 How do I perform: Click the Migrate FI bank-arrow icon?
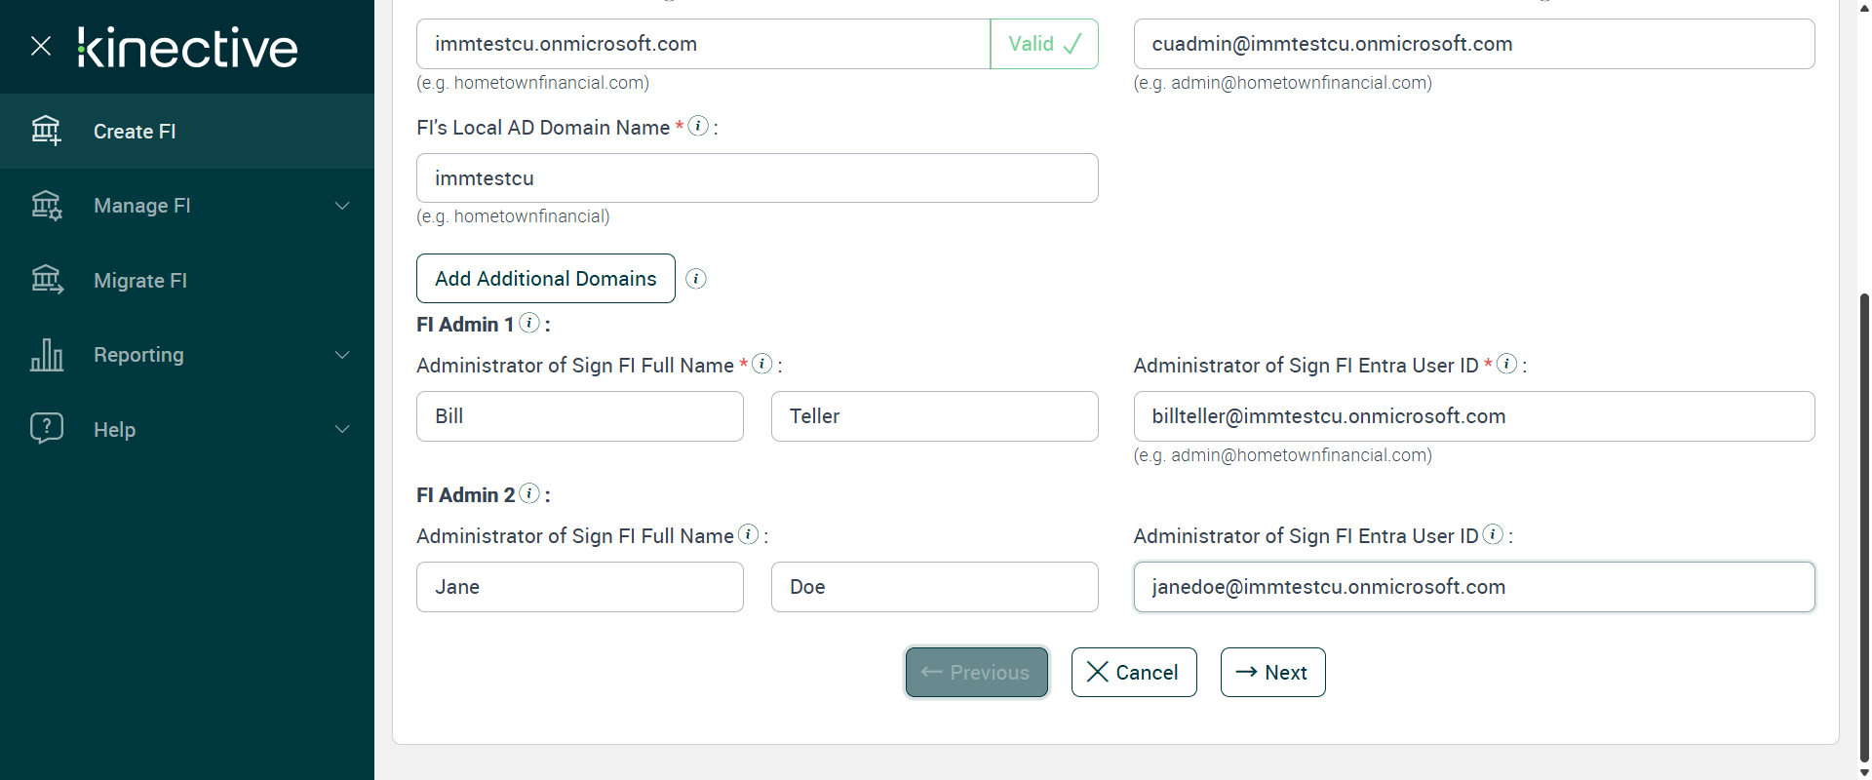click(47, 281)
